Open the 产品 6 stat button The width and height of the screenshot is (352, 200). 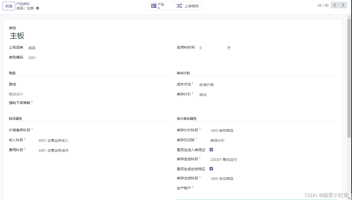pos(161,6)
